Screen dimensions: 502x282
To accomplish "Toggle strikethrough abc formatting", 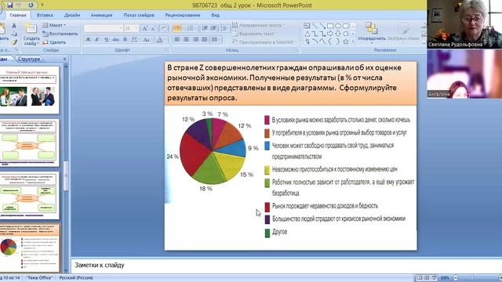I will [115, 40].
